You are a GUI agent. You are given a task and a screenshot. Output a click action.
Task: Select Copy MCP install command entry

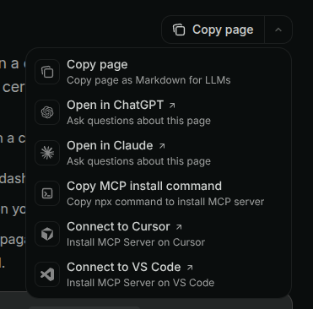[159, 193]
